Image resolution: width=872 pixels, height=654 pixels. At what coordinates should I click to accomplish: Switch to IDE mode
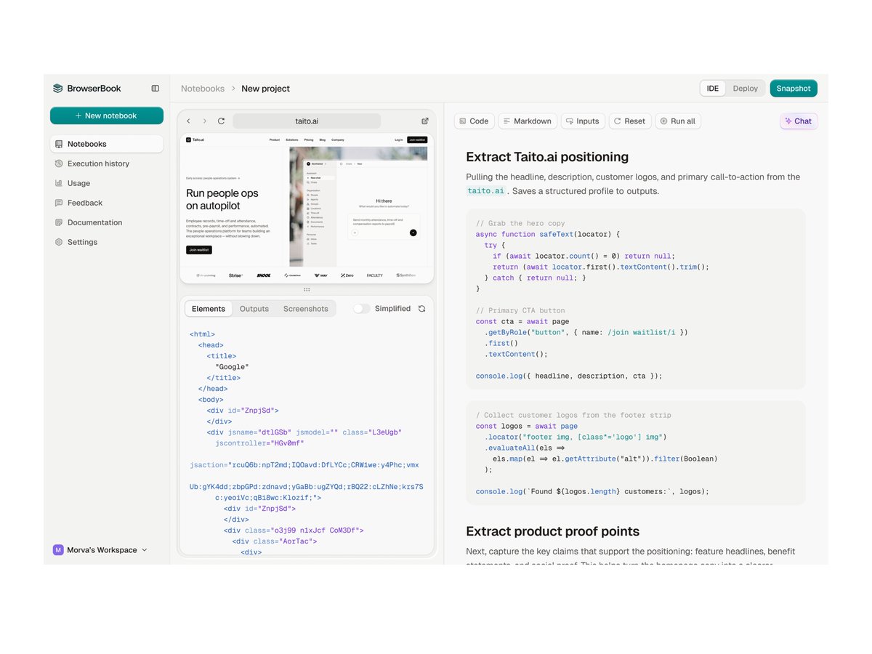coord(713,89)
